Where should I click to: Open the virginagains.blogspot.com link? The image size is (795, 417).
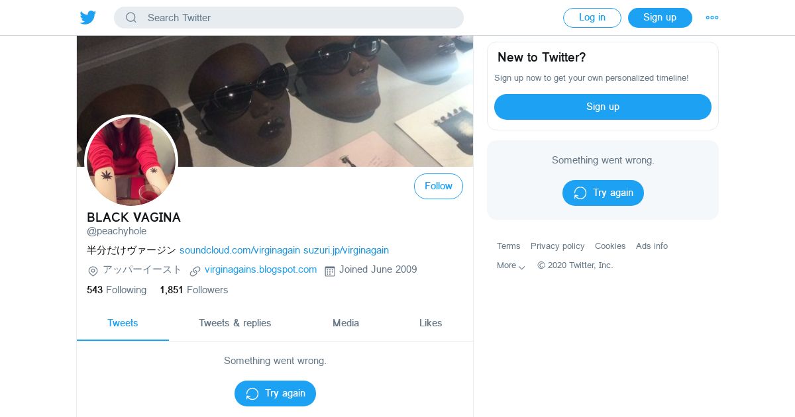[260, 269]
